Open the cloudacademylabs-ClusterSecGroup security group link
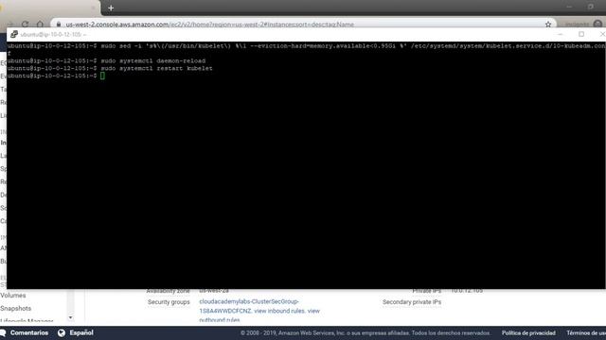606x340 pixels. (249, 301)
